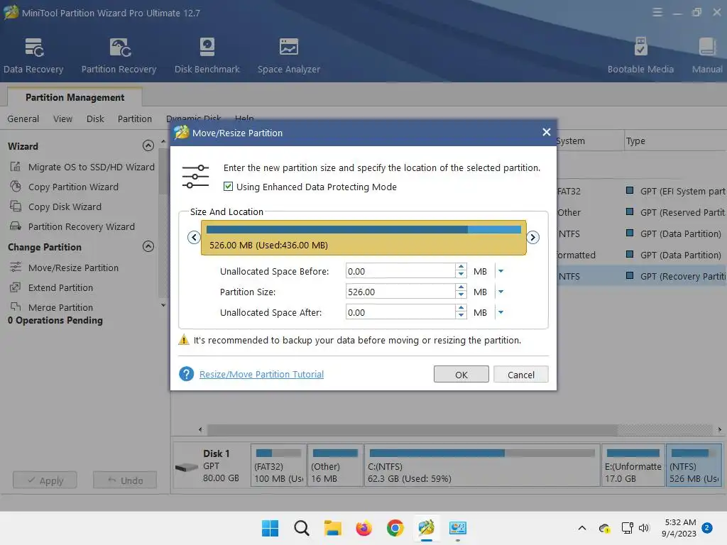
Task: Open the clock showing 5:32 AM
Action: tap(679, 528)
